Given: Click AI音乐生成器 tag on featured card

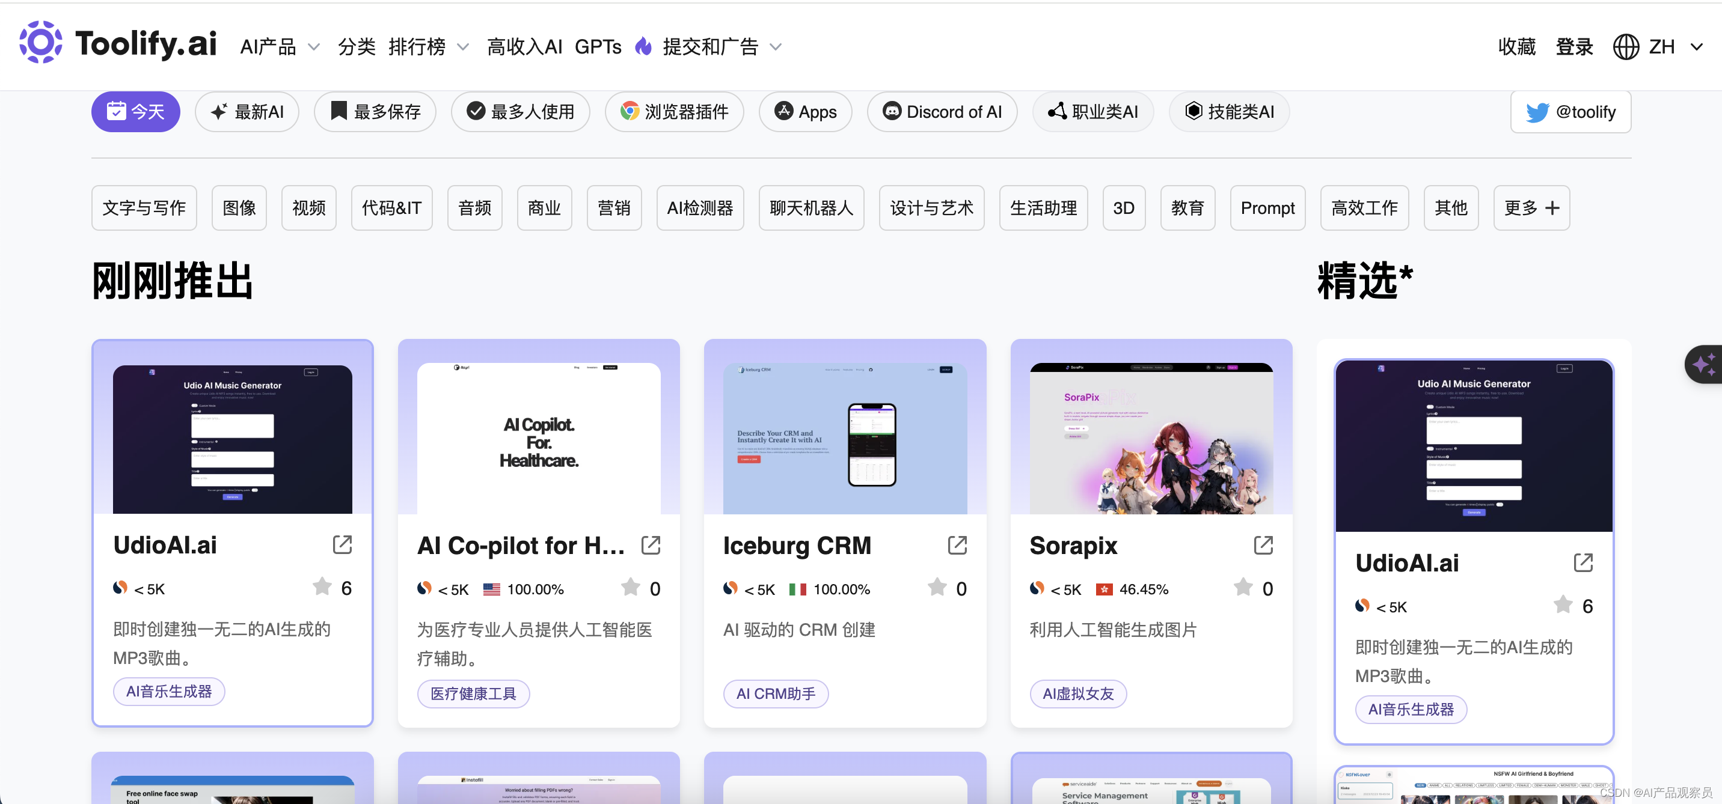Looking at the screenshot, I should tap(1411, 709).
